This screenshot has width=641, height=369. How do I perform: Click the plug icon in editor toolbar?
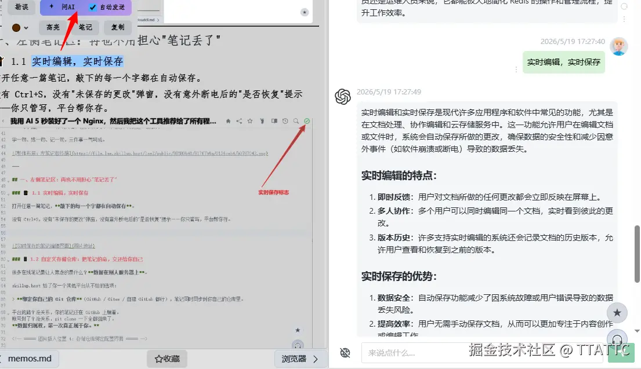click(x=262, y=121)
